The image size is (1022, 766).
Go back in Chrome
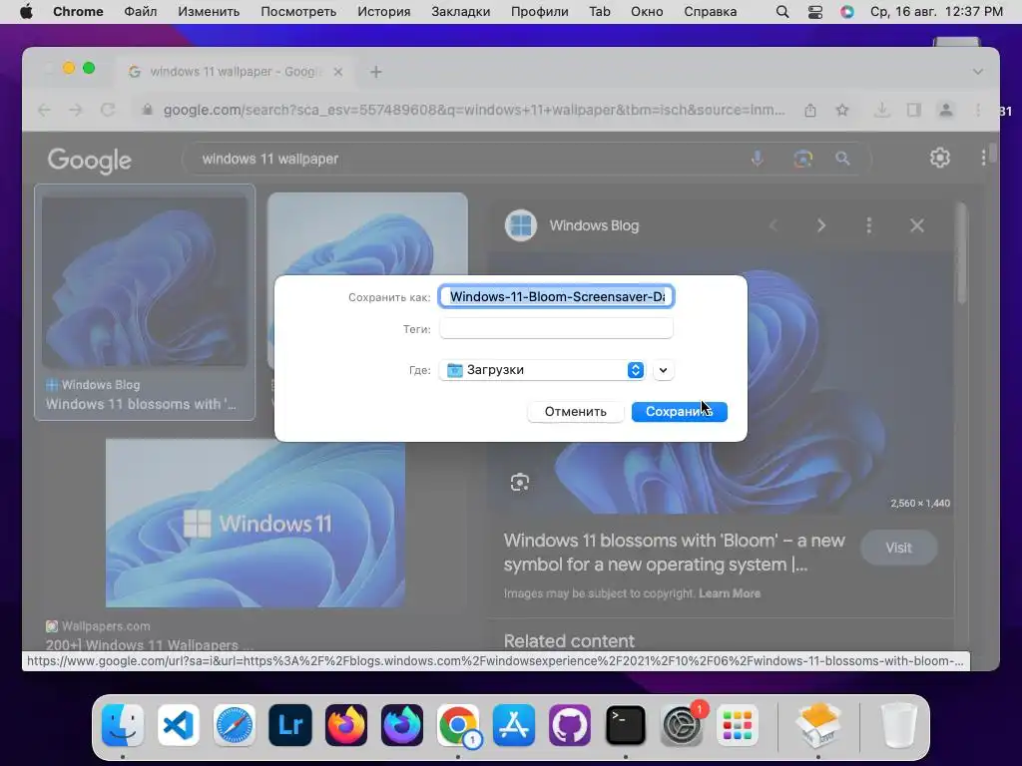coord(44,110)
